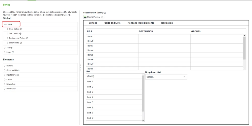Viewport: 252px width, 126px height.
Task: Expand Core Colors
Action: click(8, 29)
